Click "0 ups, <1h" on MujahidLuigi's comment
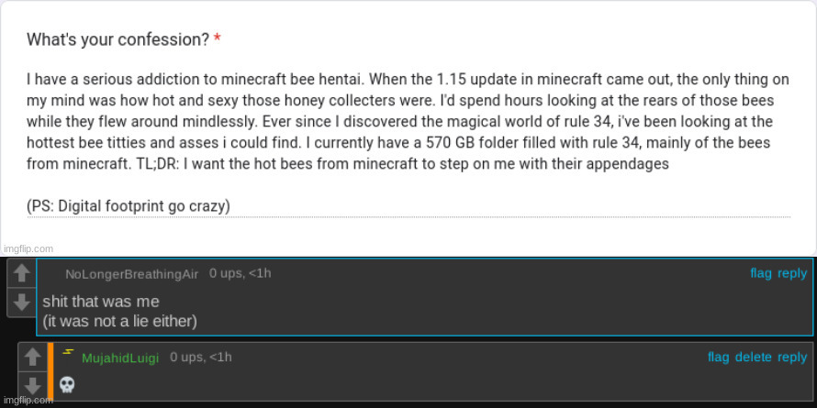817x408 pixels. [201, 357]
